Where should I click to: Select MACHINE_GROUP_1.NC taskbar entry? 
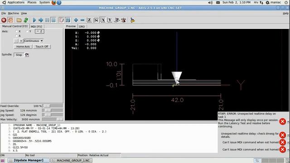click(x=71, y=160)
